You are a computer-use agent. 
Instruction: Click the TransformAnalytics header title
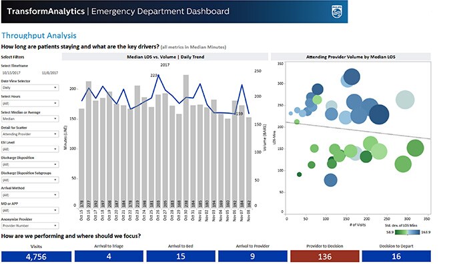pyautogui.click(x=45, y=11)
